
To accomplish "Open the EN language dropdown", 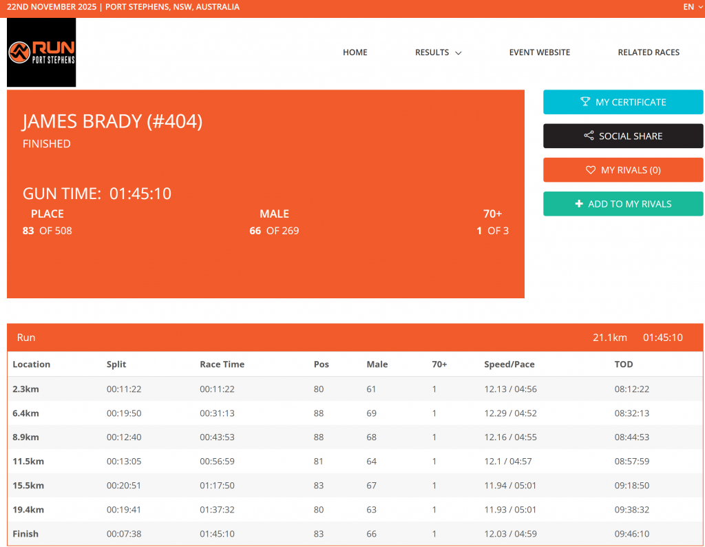I will 693,7.
